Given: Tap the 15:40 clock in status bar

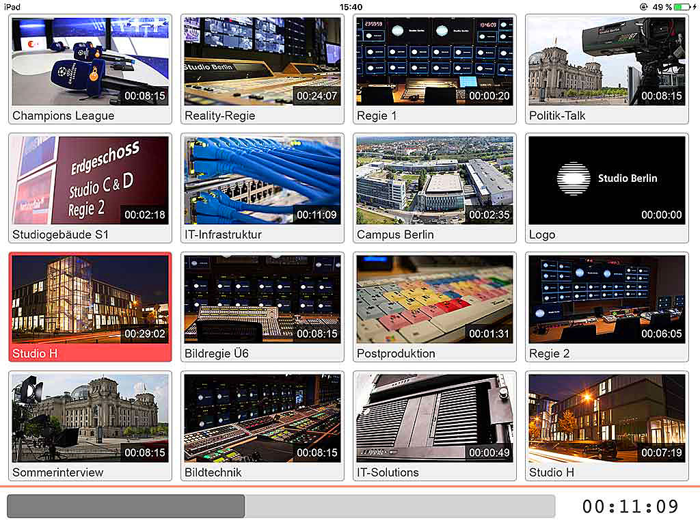Looking at the screenshot, I should click(351, 7).
